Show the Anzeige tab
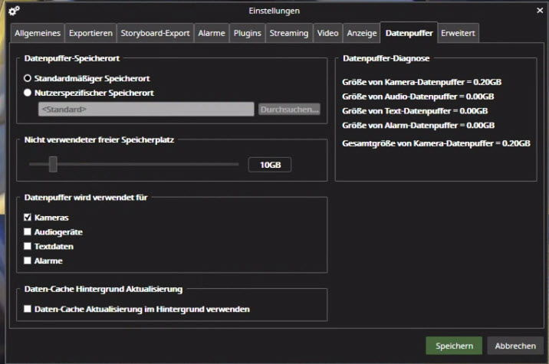This screenshot has height=364, width=549. click(361, 33)
